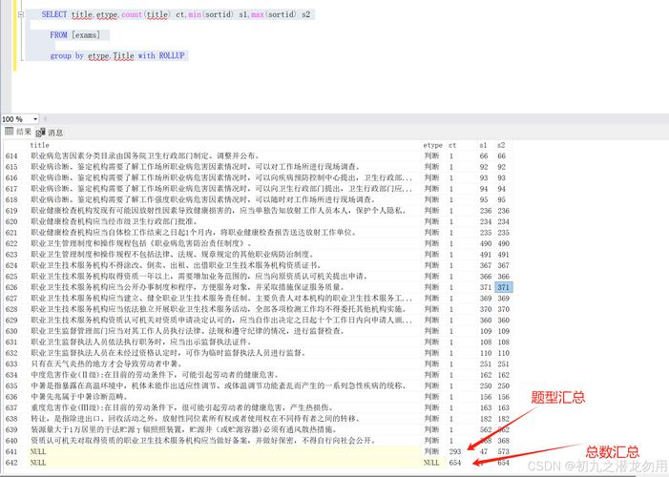Click the 判断 etype cell in row 641
The height and width of the screenshot is (477, 669).
click(431, 451)
